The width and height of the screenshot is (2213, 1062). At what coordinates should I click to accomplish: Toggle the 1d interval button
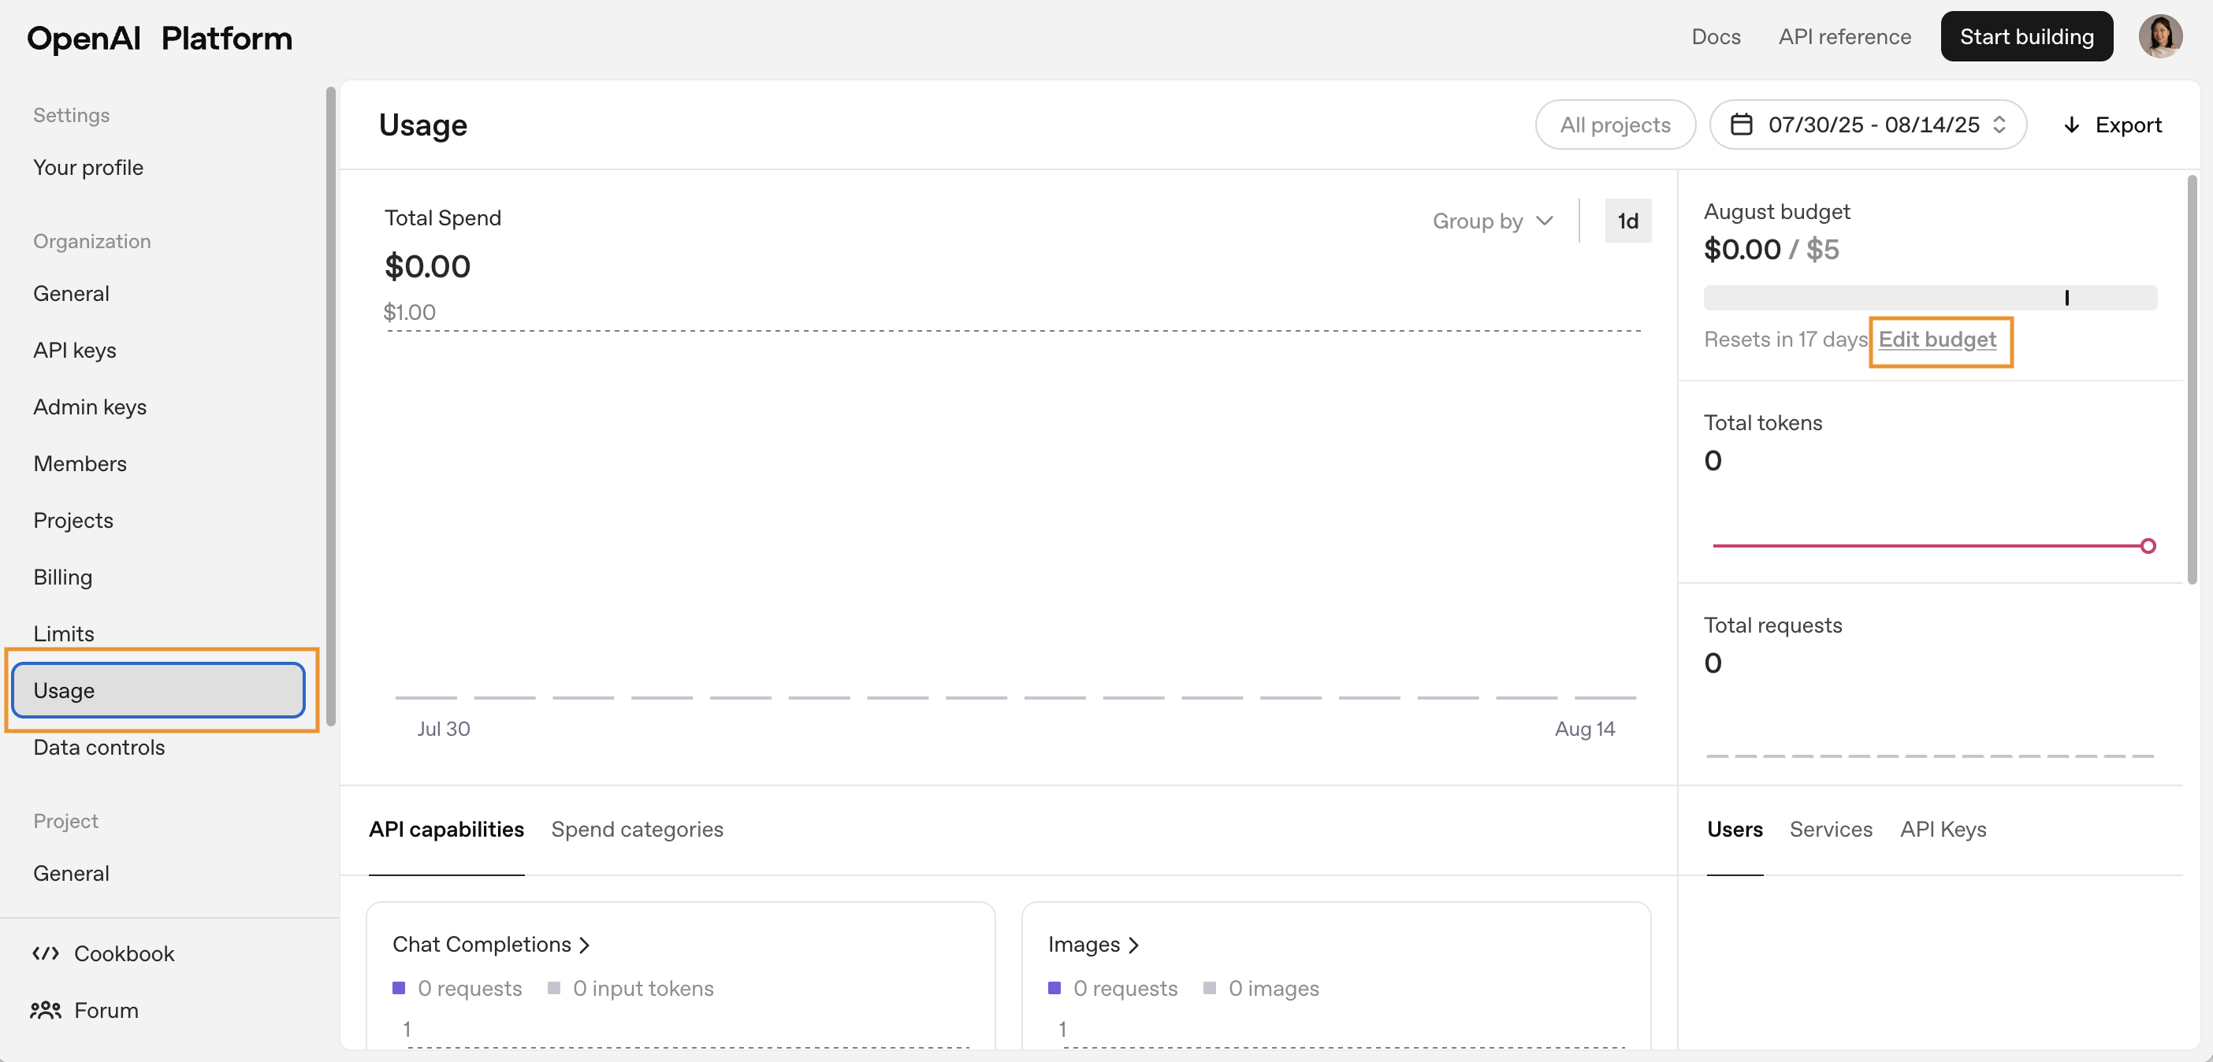point(1627,221)
